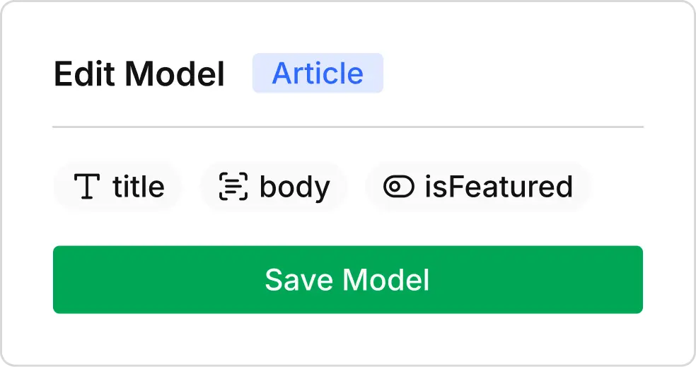Viewport: 696px width, 367px height.
Task: Click the word "Model" on the green button
Action: [387, 280]
